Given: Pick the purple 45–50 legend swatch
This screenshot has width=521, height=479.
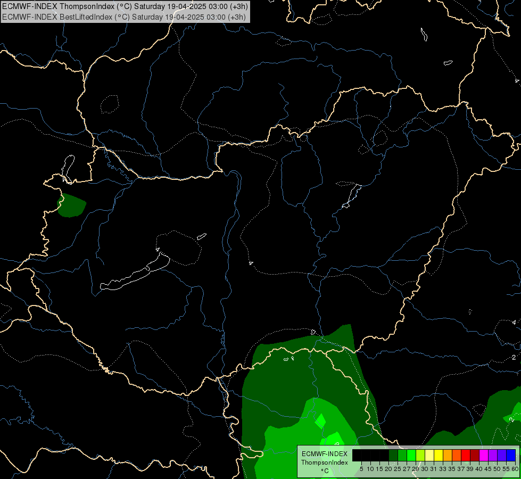Looking at the screenshot, I should [493, 456].
